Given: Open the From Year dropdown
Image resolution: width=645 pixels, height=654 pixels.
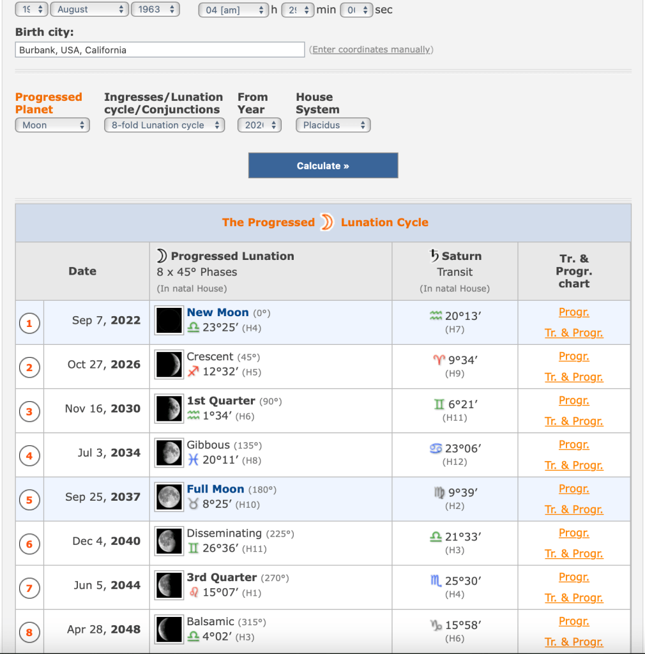Looking at the screenshot, I should pyautogui.click(x=259, y=125).
